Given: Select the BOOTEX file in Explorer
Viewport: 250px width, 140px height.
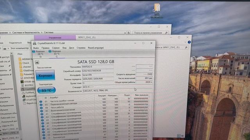Looking at the screenshot, I should (x=27, y=85).
